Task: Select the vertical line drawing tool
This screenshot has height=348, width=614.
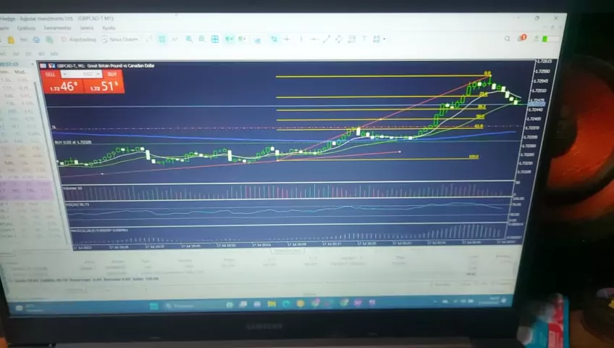Action: [301, 39]
